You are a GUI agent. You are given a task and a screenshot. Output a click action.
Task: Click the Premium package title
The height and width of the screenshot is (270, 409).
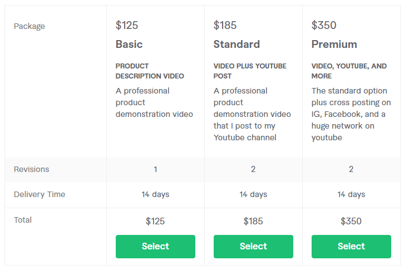click(334, 44)
